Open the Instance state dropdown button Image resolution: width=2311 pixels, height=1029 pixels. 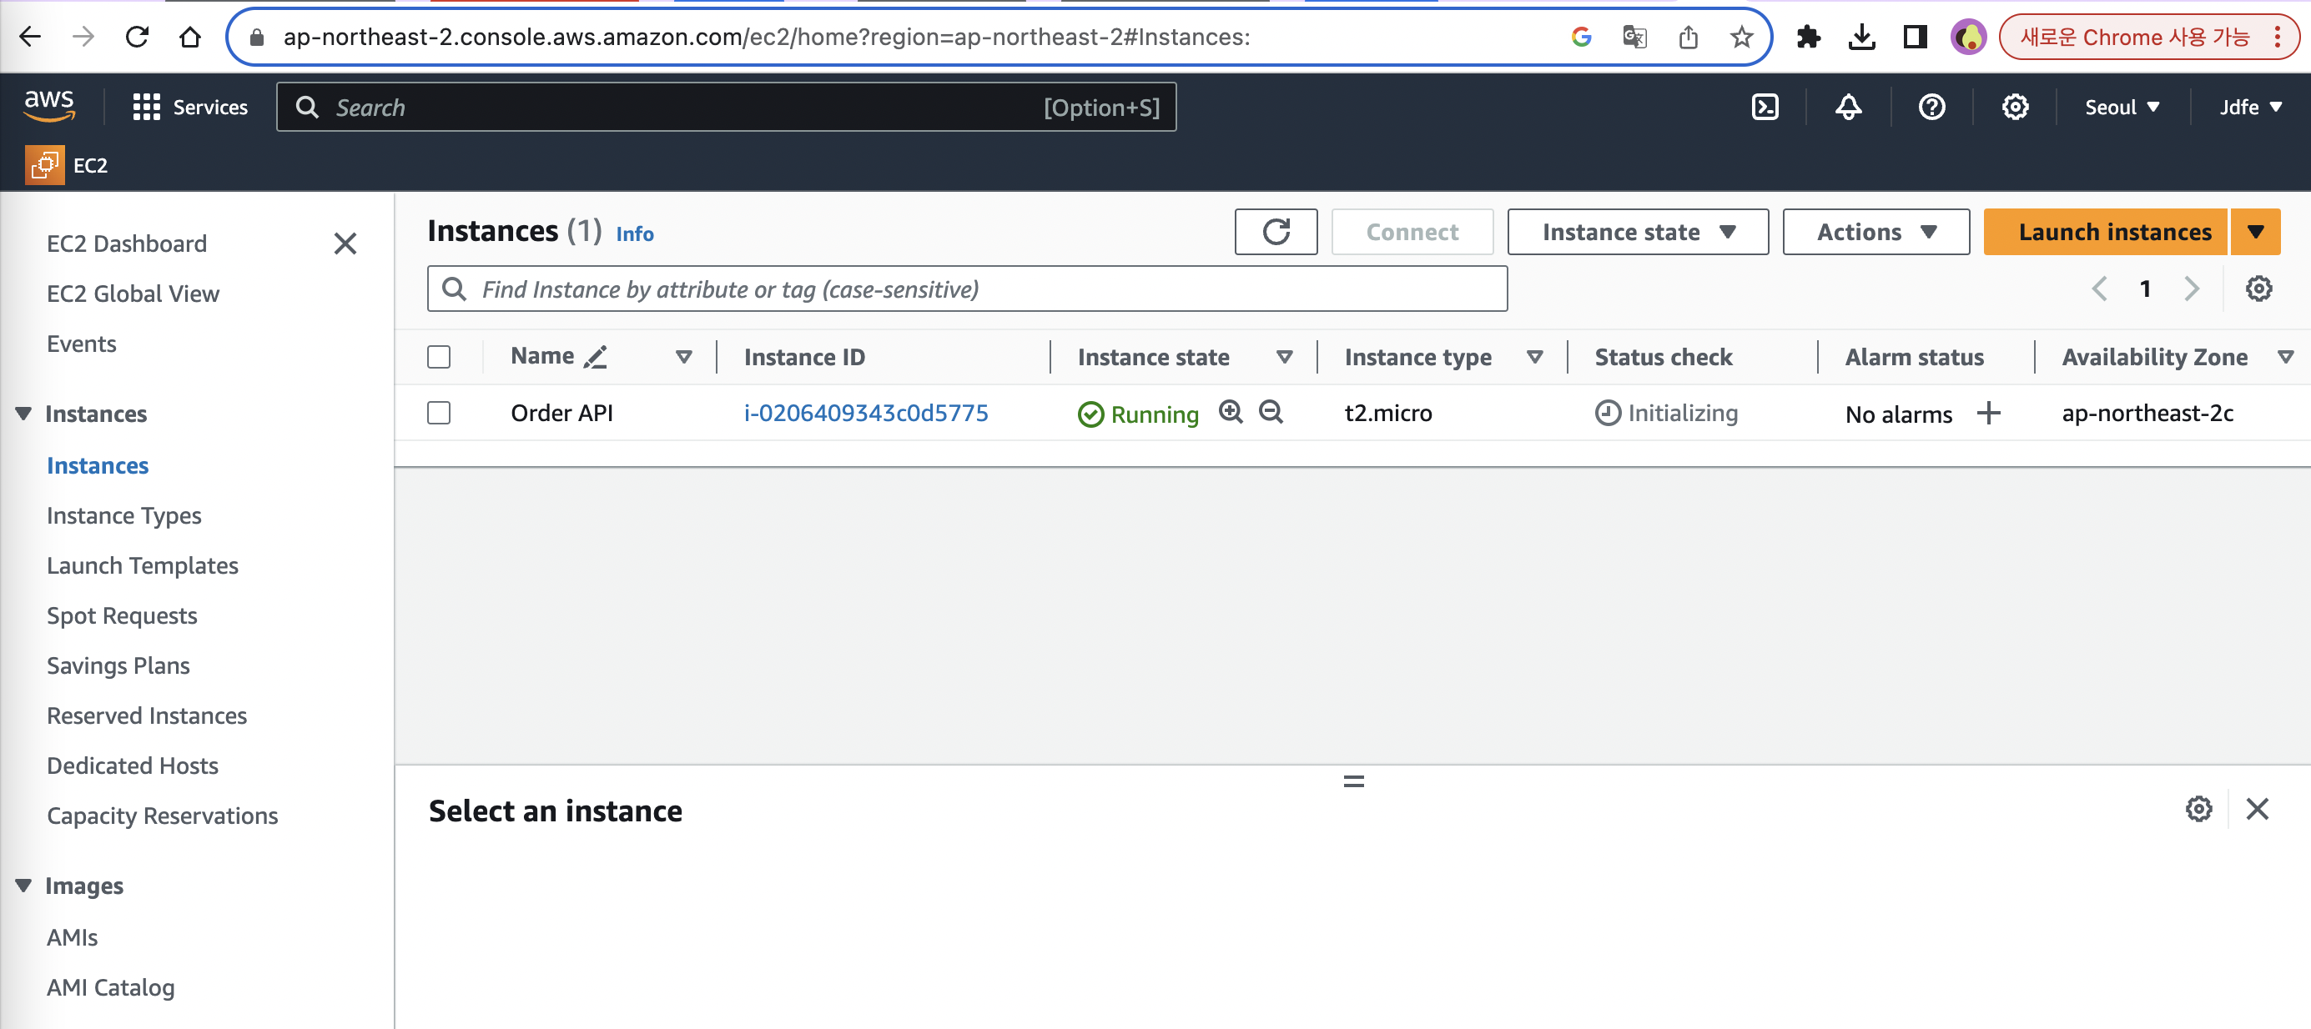1637,232
